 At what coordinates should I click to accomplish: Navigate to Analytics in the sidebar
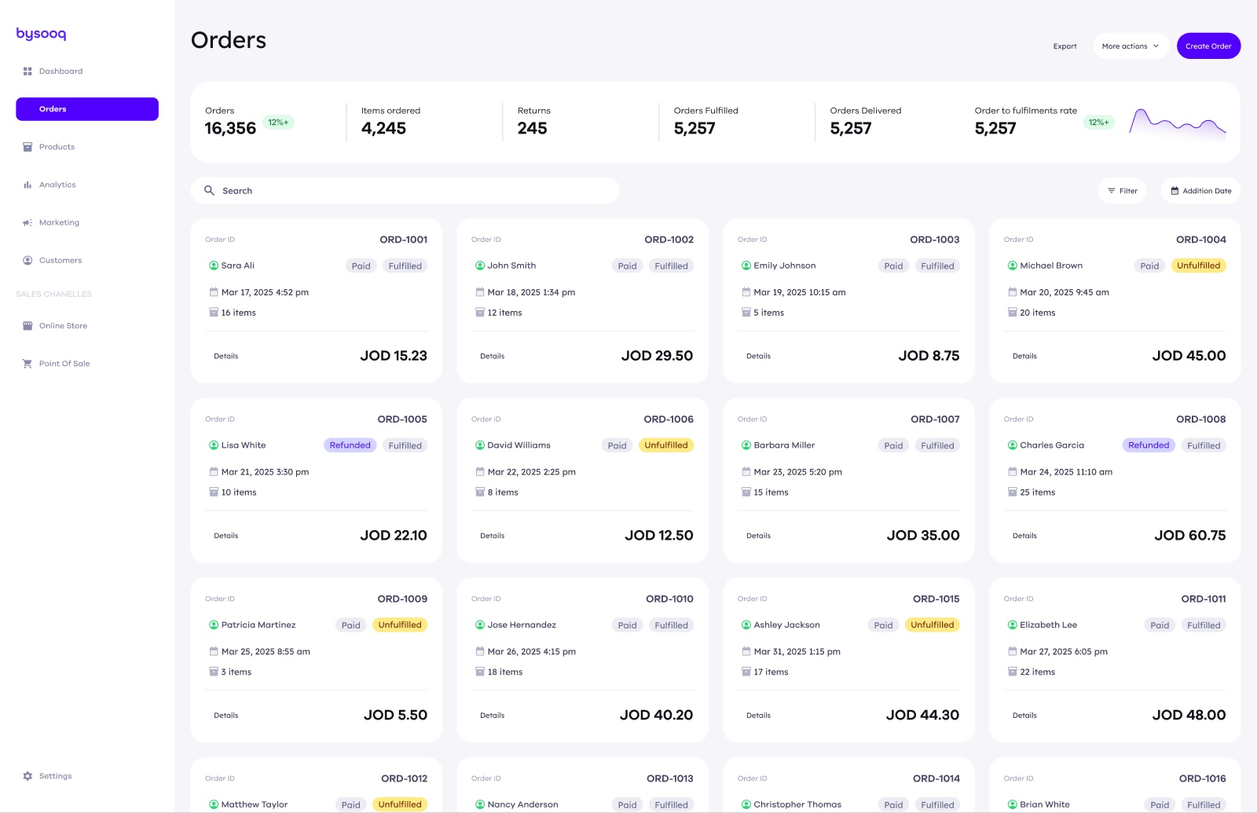(87, 185)
